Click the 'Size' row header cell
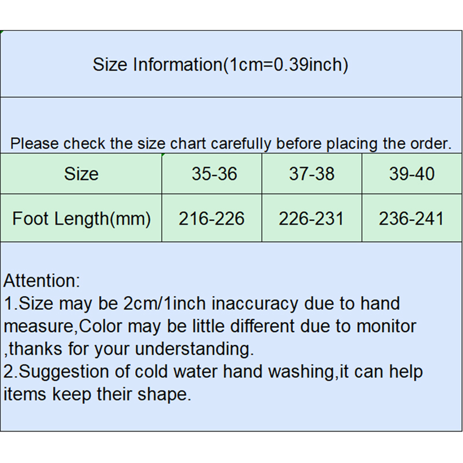Screen dimensions: 463x463 click(81, 174)
